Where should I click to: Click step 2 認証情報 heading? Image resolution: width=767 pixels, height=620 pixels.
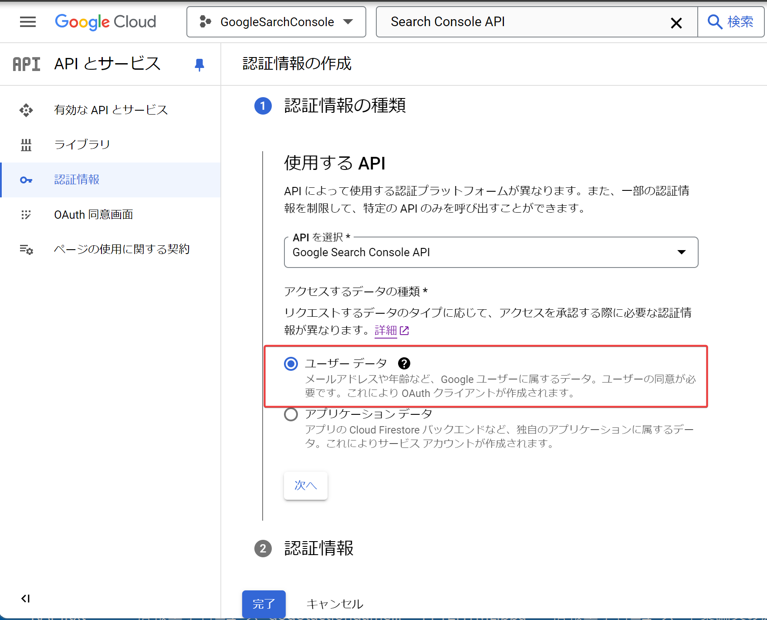319,549
